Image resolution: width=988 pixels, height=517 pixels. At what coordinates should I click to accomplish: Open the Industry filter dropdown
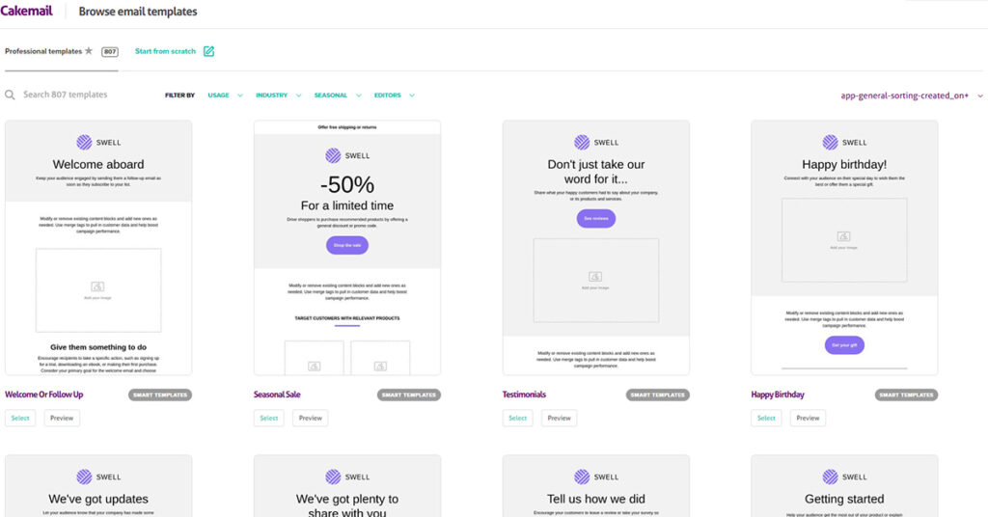pyautogui.click(x=276, y=95)
